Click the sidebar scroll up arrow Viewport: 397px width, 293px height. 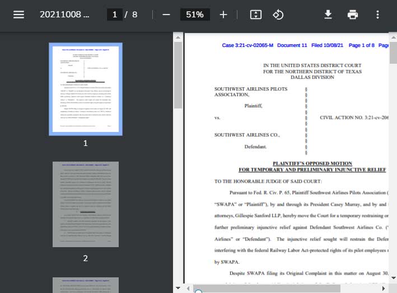pos(178,37)
